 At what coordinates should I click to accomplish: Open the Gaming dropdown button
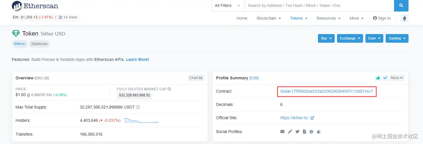(x=397, y=38)
